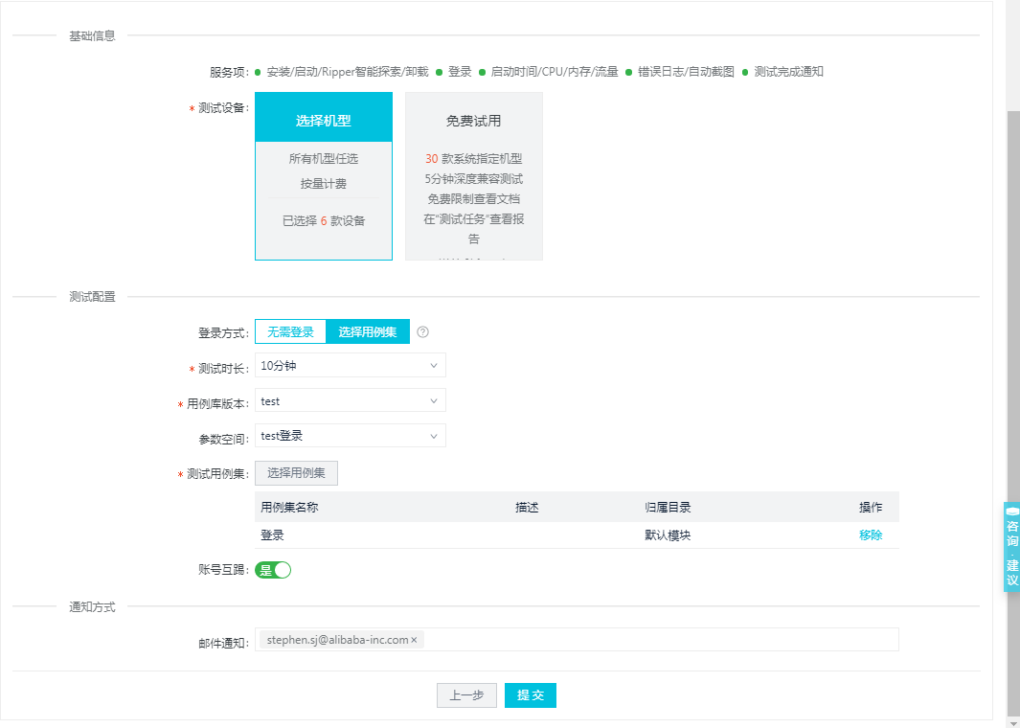Screen dimensions: 1020x728
Task: Go back using the 上一步 button
Action: click(x=466, y=695)
